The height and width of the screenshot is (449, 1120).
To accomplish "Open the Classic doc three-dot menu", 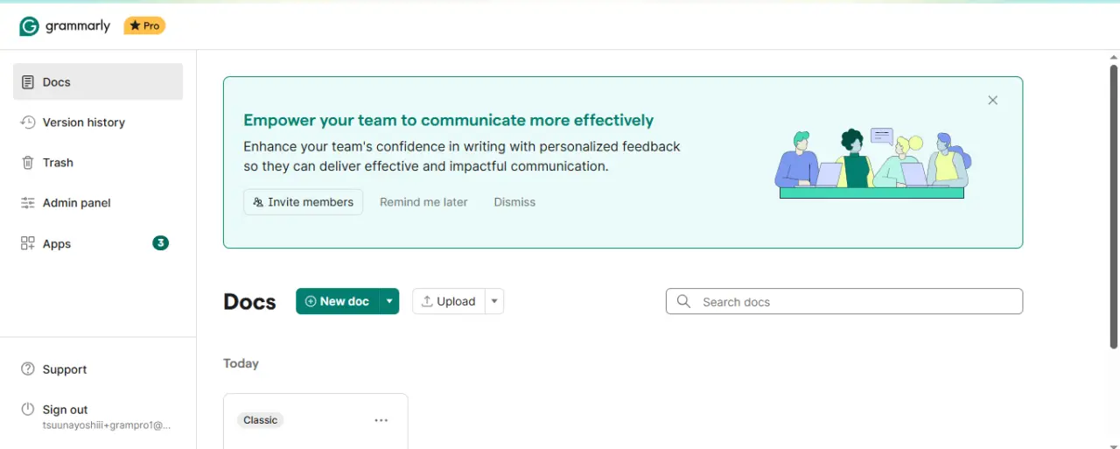I will pos(381,420).
